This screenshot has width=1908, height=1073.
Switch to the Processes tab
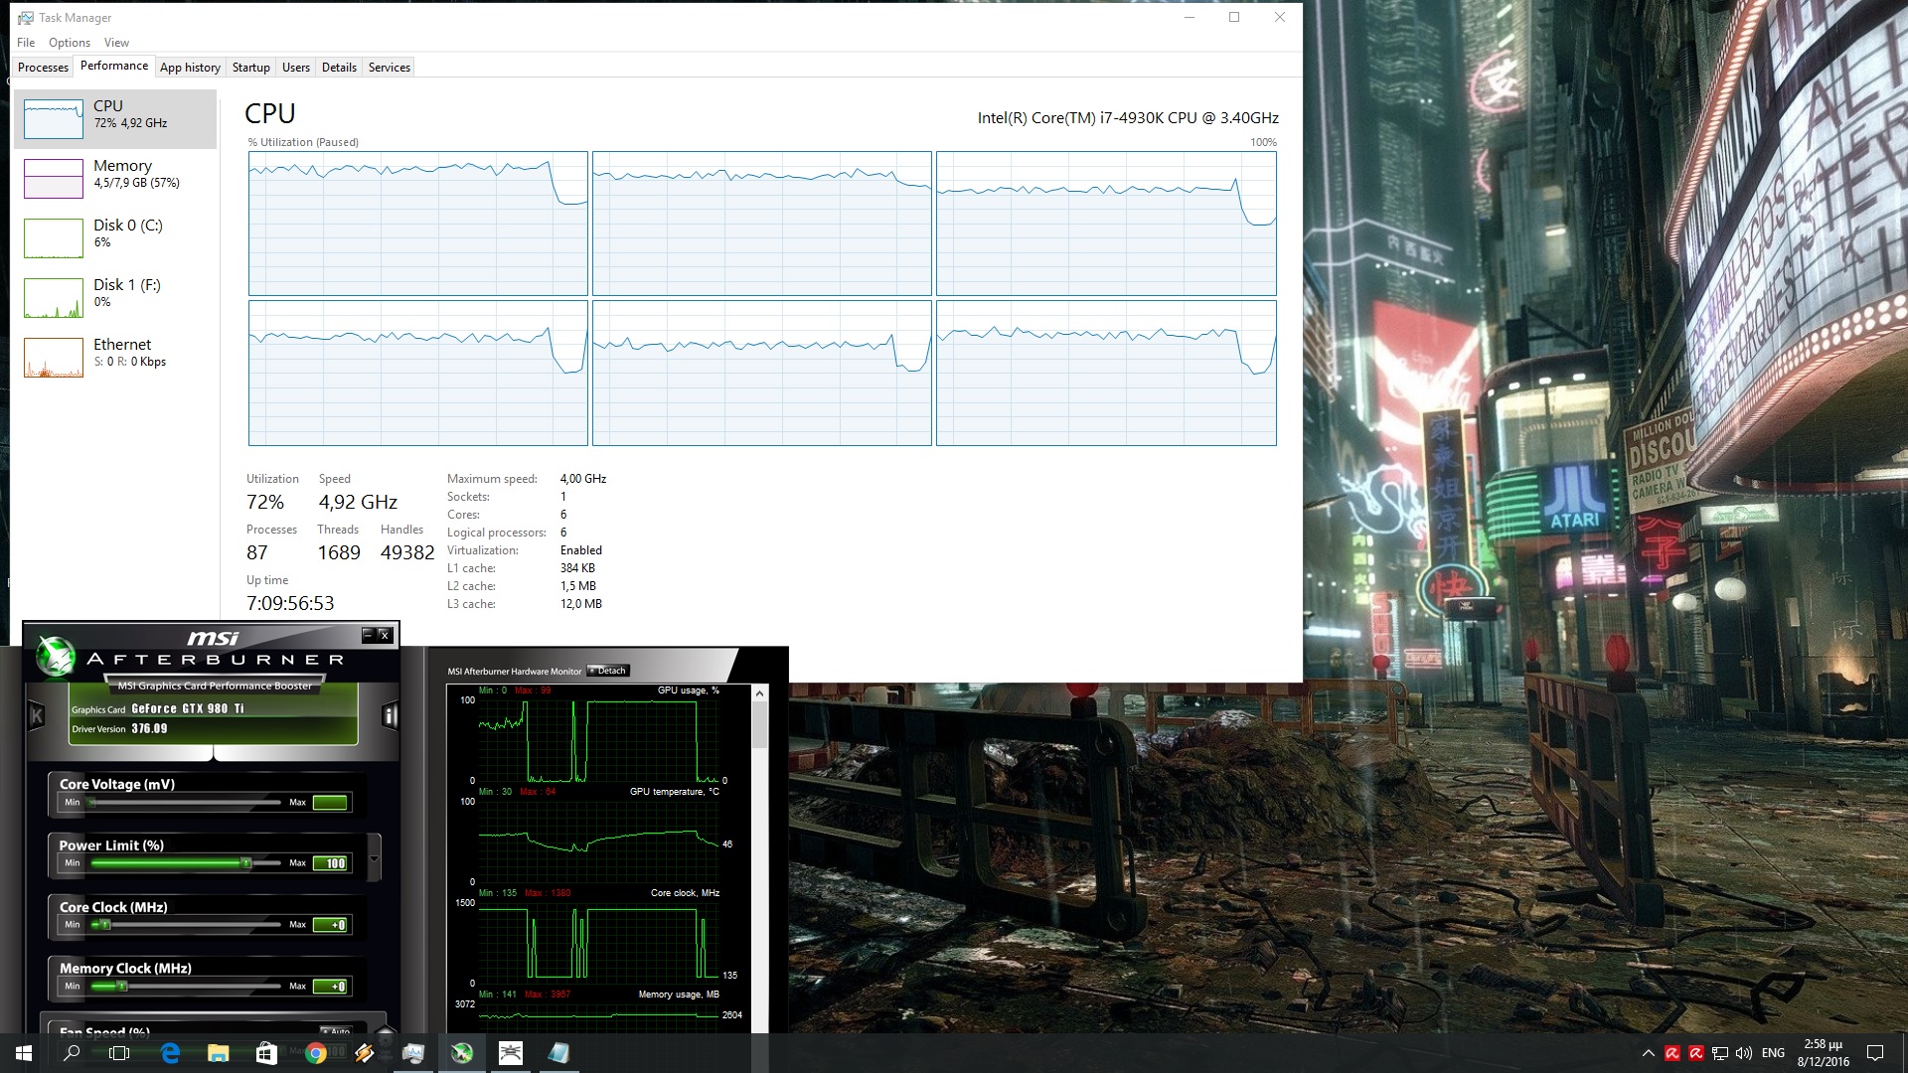click(43, 68)
